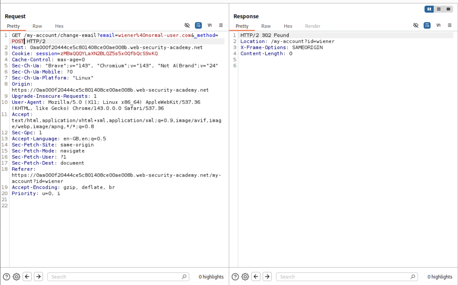Toggle word wrap icon in Request panel
The image size is (458, 285).
pos(198,25)
